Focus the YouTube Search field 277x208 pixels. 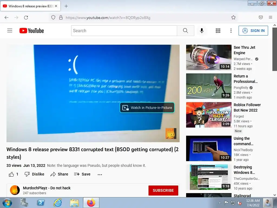point(124,31)
